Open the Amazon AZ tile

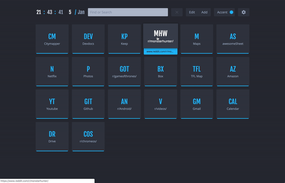pos(233,72)
